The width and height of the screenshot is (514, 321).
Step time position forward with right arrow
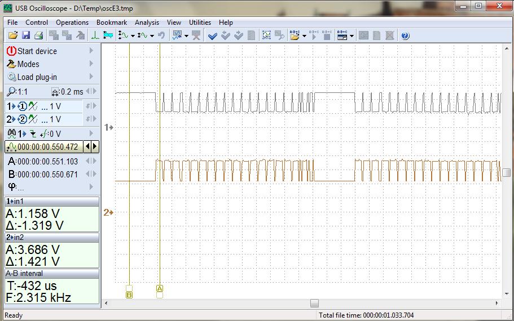tap(95, 146)
